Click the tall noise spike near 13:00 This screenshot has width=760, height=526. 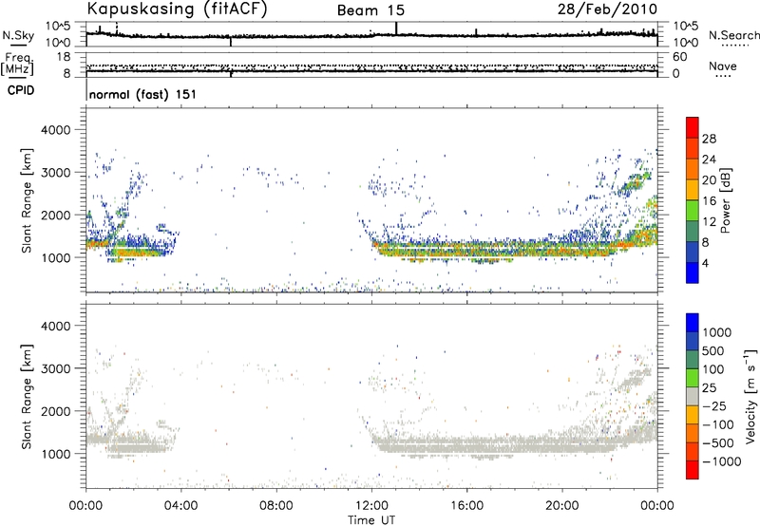(x=396, y=28)
